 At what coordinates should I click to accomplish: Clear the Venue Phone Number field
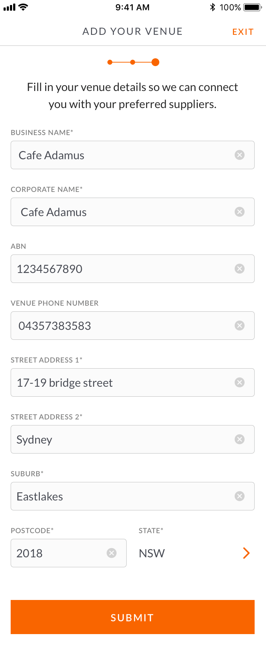pyautogui.click(x=240, y=326)
